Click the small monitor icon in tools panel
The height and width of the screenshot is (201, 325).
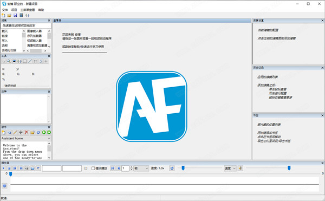pos(14,61)
